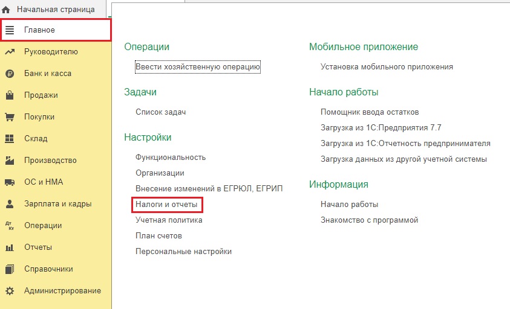Click the Настройки heading
The image size is (510, 309).
point(148,137)
